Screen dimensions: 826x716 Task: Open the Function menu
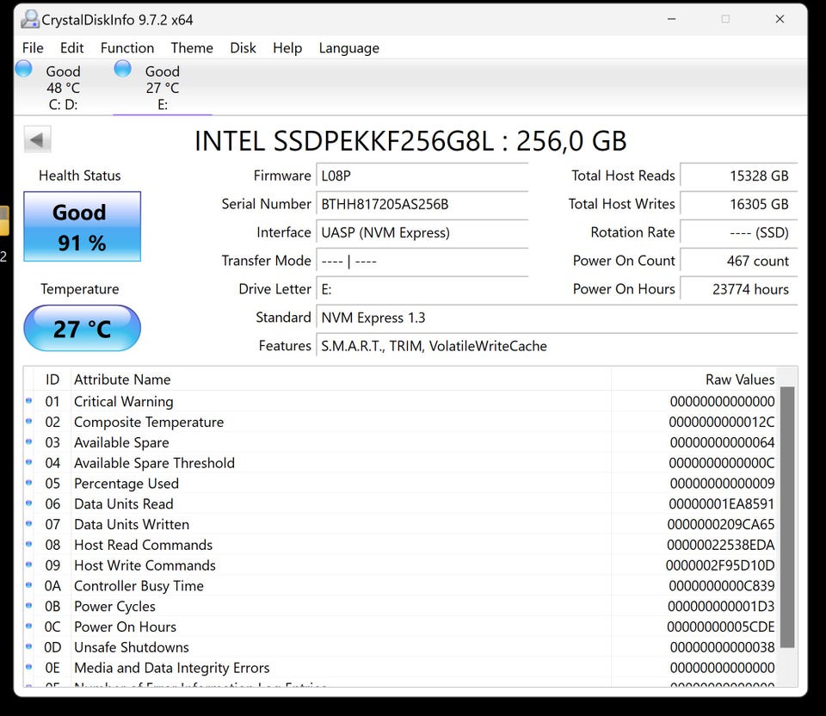(127, 48)
